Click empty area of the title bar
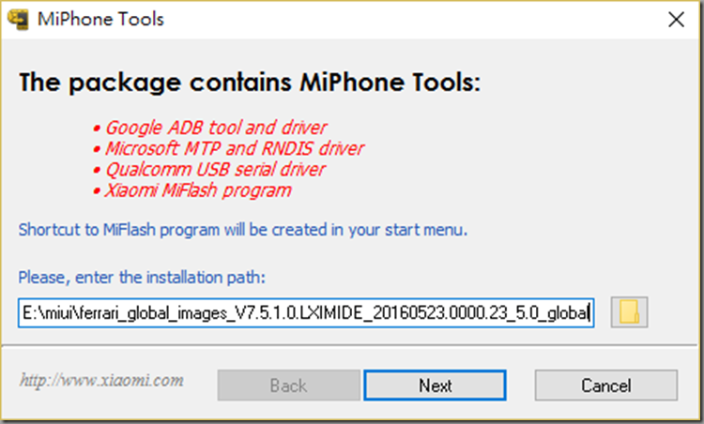The height and width of the screenshot is (424, 704). point(404,20)
